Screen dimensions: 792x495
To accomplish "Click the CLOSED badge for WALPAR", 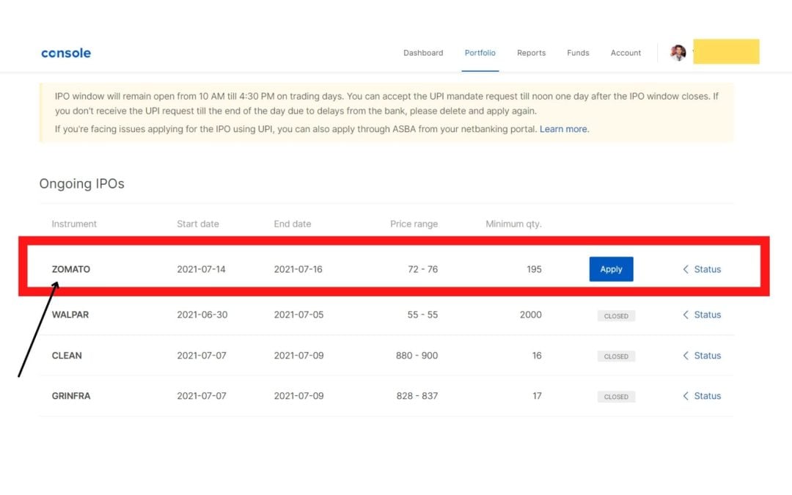I will click(x=616, y=315).
